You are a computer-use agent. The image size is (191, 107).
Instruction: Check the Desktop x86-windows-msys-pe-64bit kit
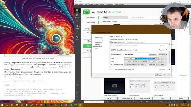pyautogui.click(x=112, y=50)
